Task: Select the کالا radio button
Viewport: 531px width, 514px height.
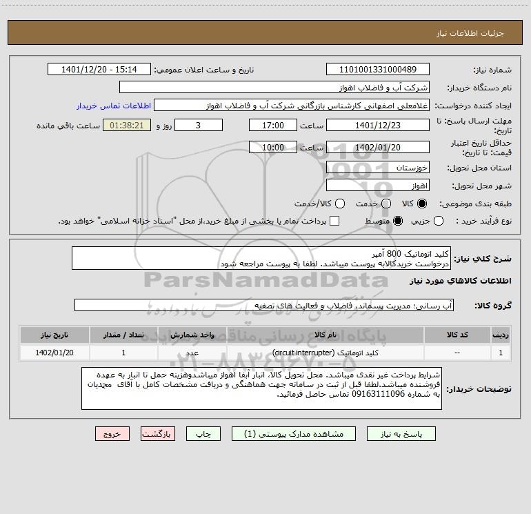Action: click(422, 204)
